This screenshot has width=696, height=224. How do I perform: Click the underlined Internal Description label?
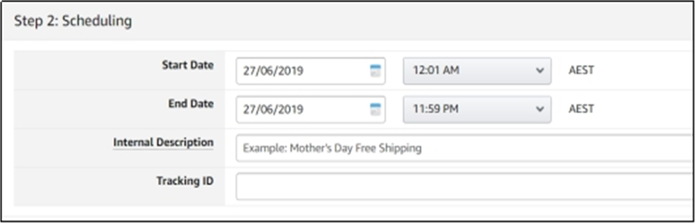[163, 143]
